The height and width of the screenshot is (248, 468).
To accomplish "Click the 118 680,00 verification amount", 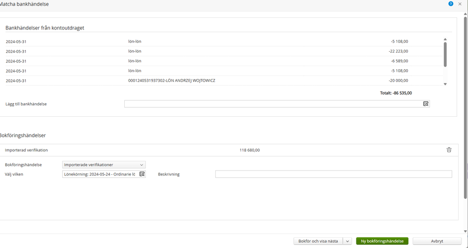I will coord(249,150).
